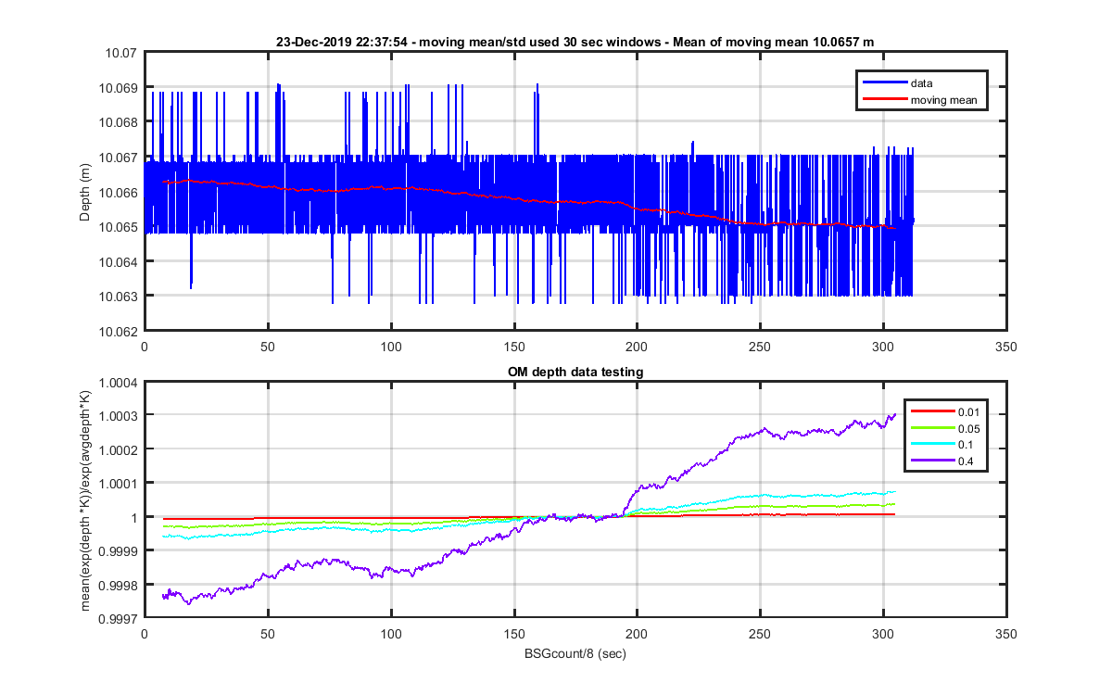The width and height of the screenshot is (1112, 695).
Task: Click the 0.9999 tick label in bottom plot
Action: (x=120, y=550)
